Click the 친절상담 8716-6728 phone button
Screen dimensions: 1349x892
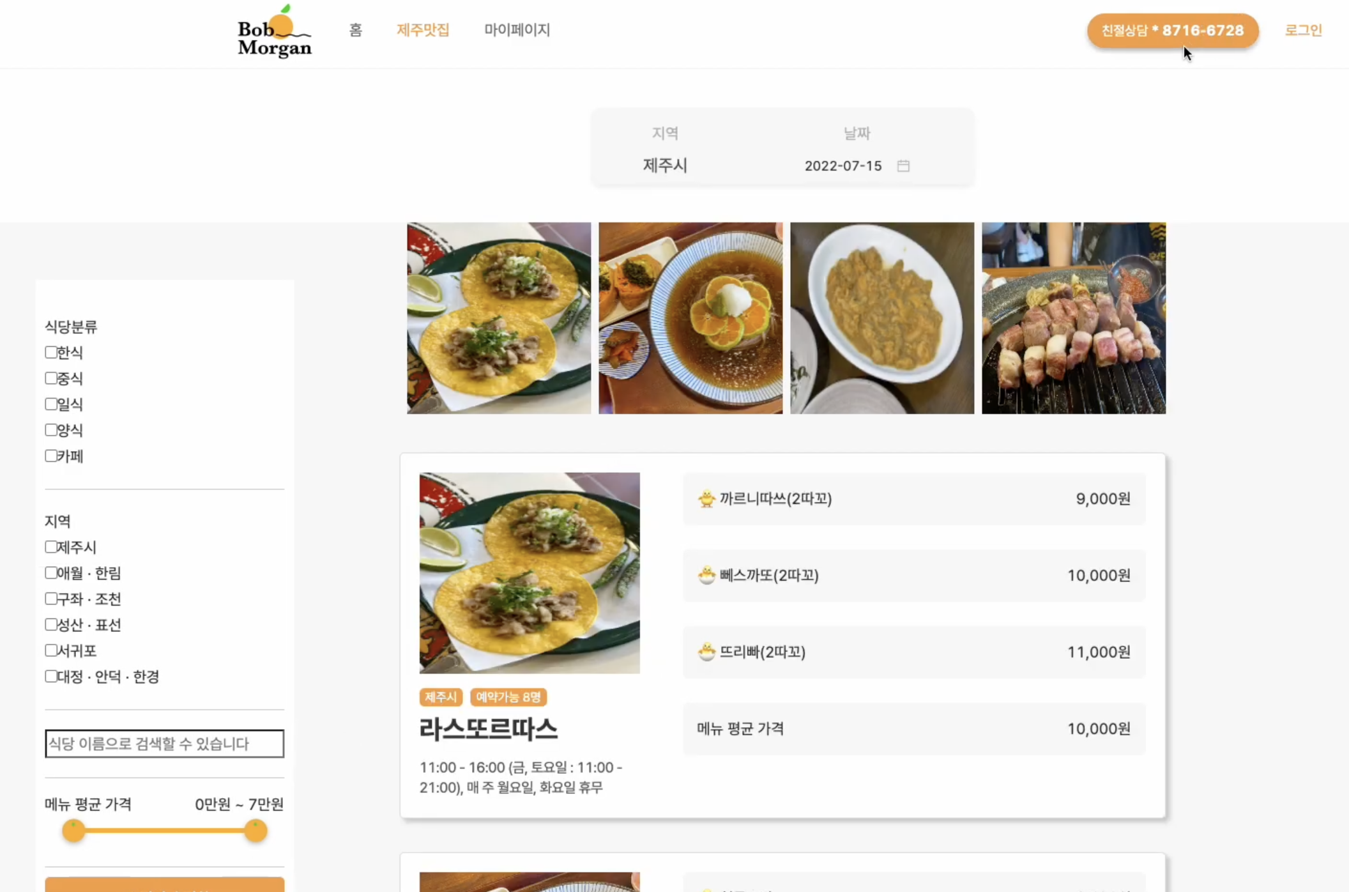pos(1172,31)
